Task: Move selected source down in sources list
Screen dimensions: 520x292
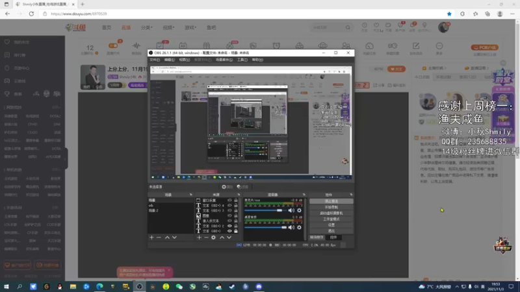Action: [229, 237]
